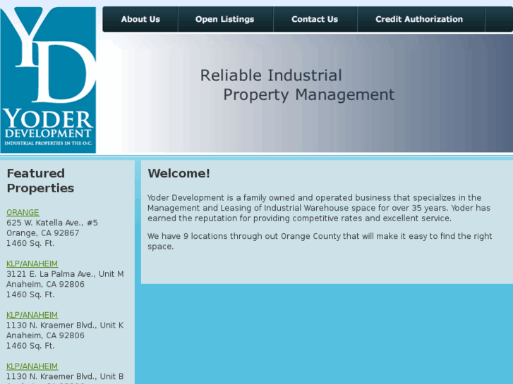Screen dimensions: 513x384
Task: Open the ORANGE featured property link
Action: tap(23, 212)
